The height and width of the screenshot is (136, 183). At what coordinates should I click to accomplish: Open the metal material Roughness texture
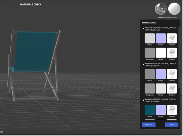(x=150, y=53)
